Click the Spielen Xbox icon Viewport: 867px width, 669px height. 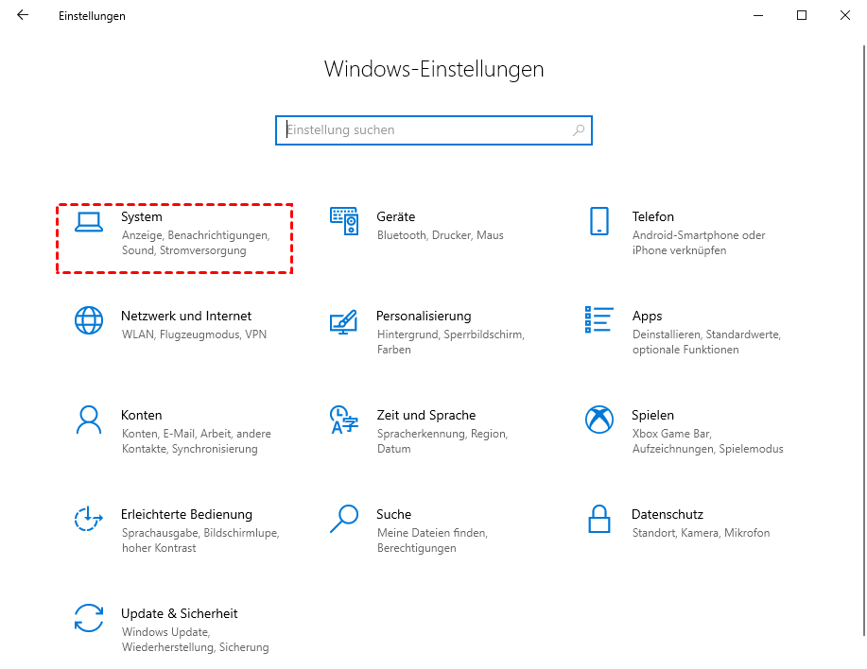coord(599,420)
